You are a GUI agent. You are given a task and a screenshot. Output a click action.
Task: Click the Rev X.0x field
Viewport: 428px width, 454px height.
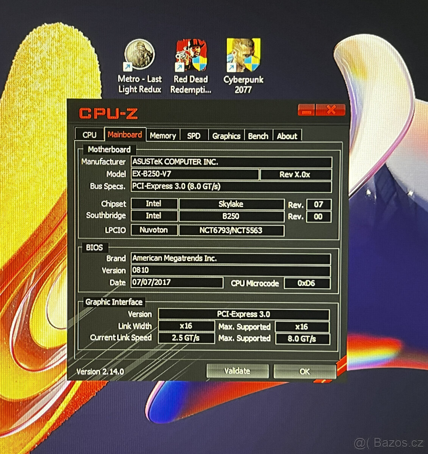pyautogui.click(x=296, y=174)
